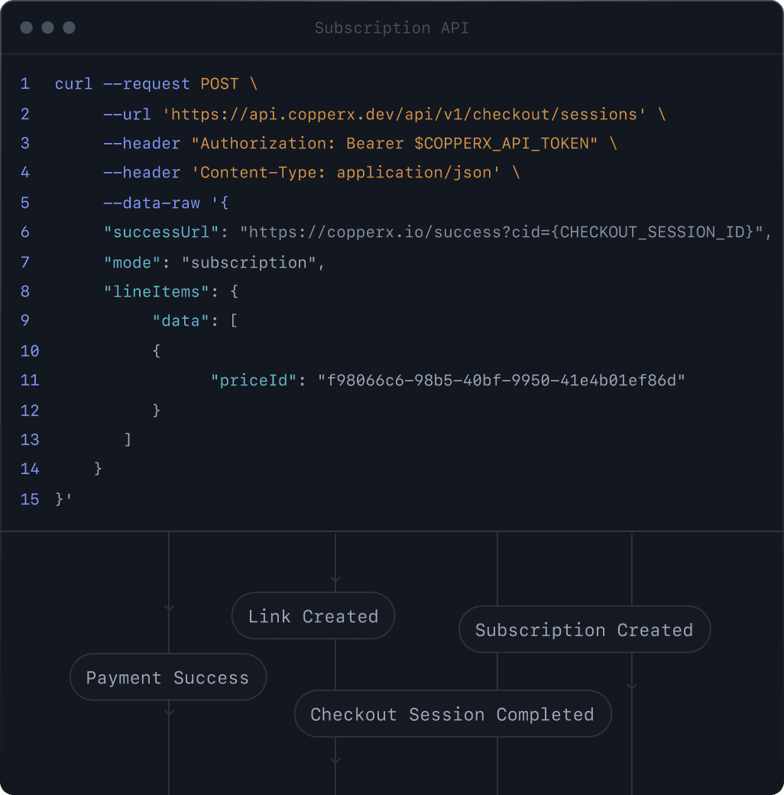
Task: Click line number 10
Action: click(x=29, y=351)
